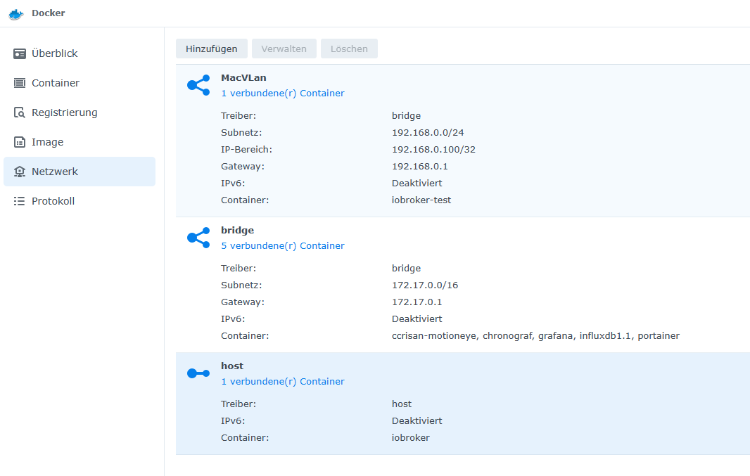Click the Container list icon in sidebar
The height and width of the screenshot is (476, 750).
20,83
